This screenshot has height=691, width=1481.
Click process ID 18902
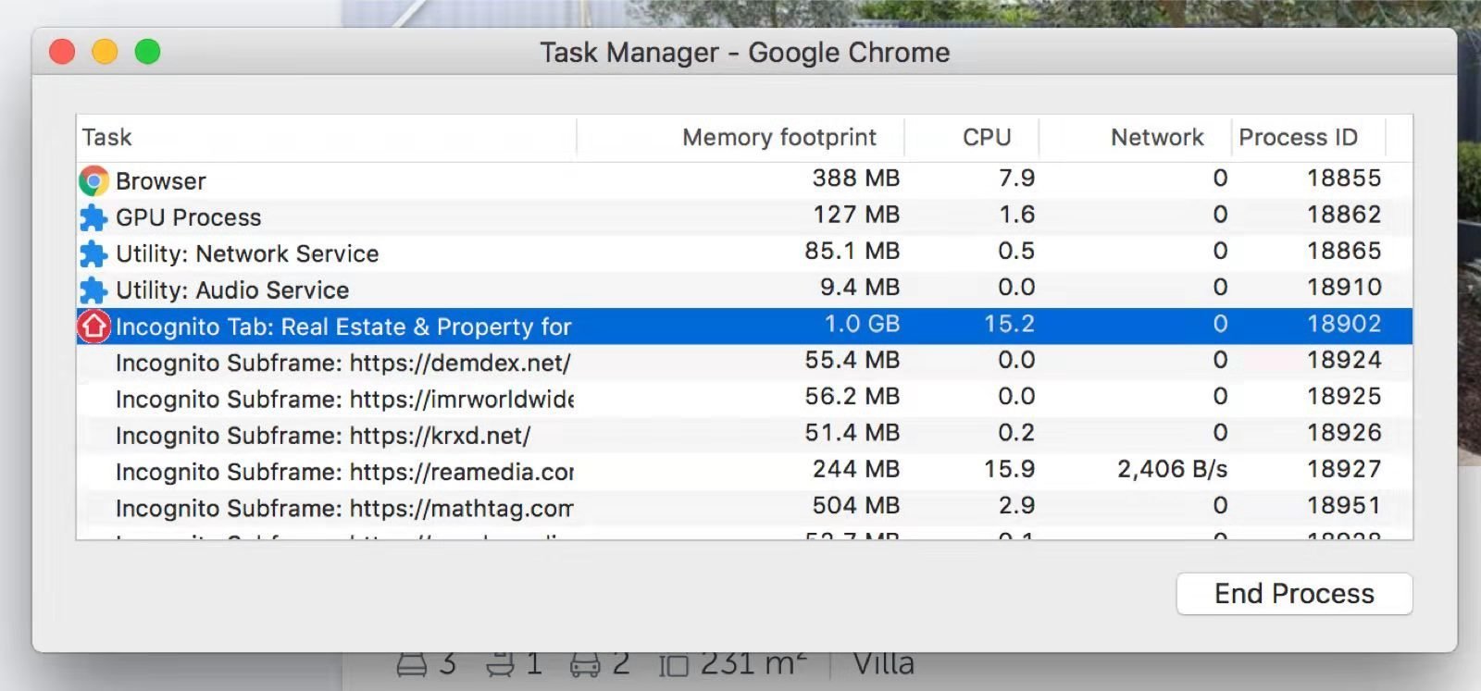click(x=1344, y=324)
